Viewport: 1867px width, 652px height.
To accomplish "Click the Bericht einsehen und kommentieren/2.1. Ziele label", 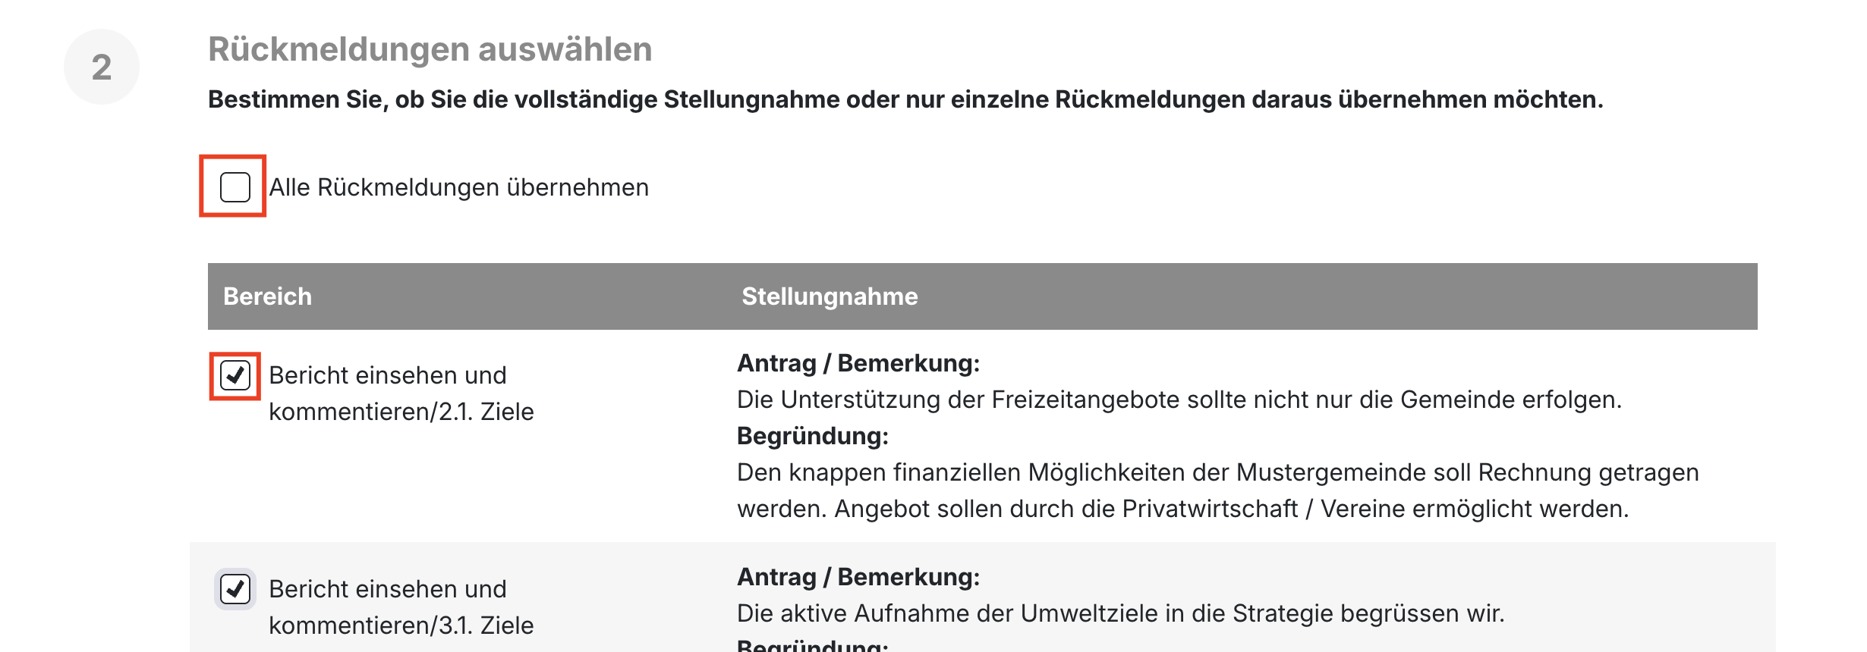I will (x=401, y=393).
